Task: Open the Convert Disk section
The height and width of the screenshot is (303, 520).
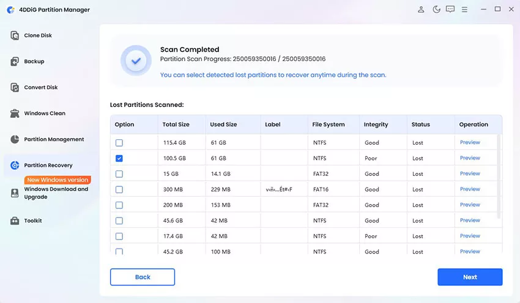Action: (x=41, y=87)
